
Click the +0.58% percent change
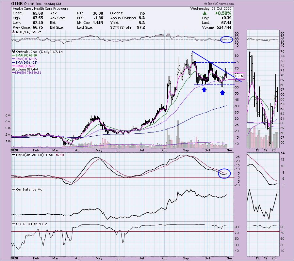tap(223, 13)
